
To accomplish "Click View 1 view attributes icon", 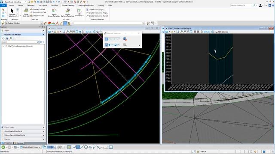I will point(50,32).
